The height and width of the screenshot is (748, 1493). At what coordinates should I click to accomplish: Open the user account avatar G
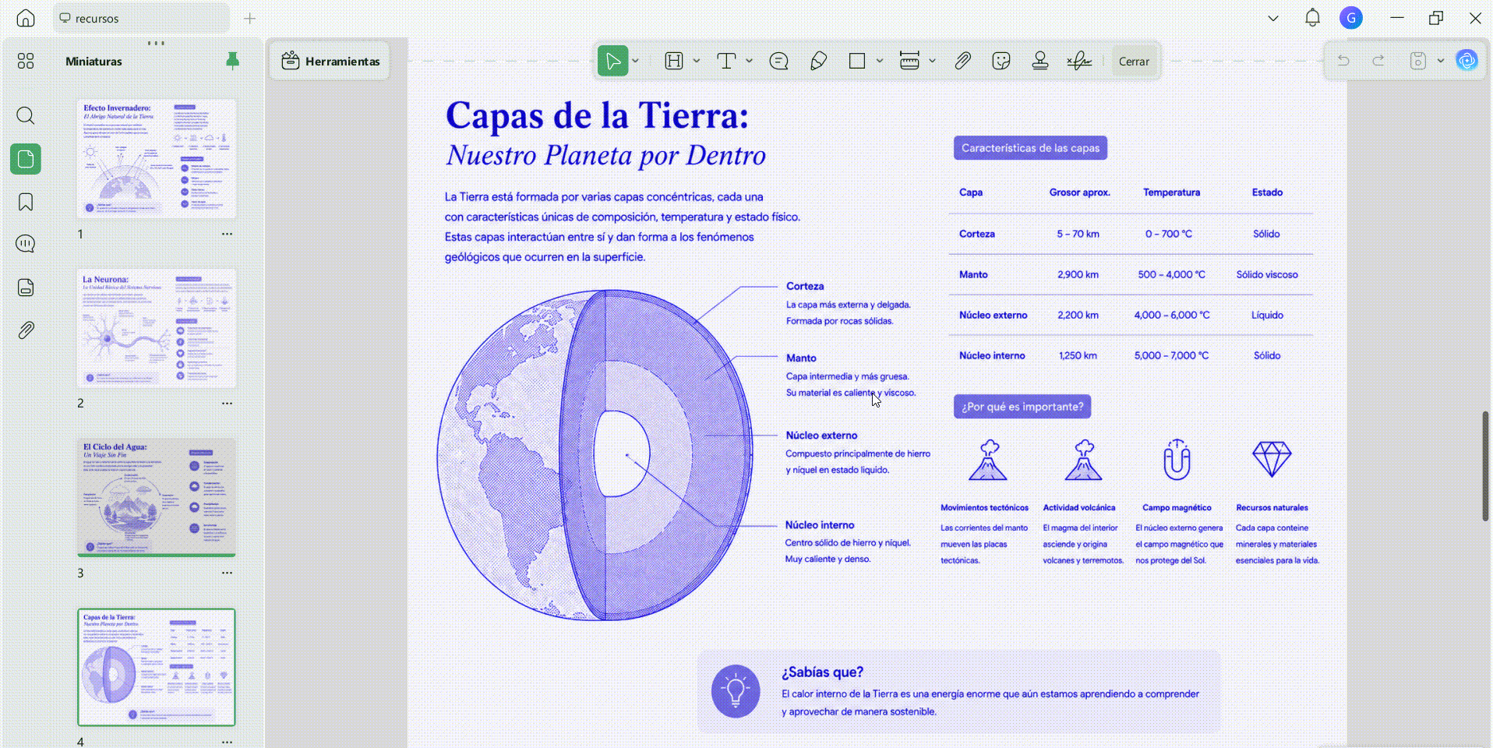point(1351,18)
